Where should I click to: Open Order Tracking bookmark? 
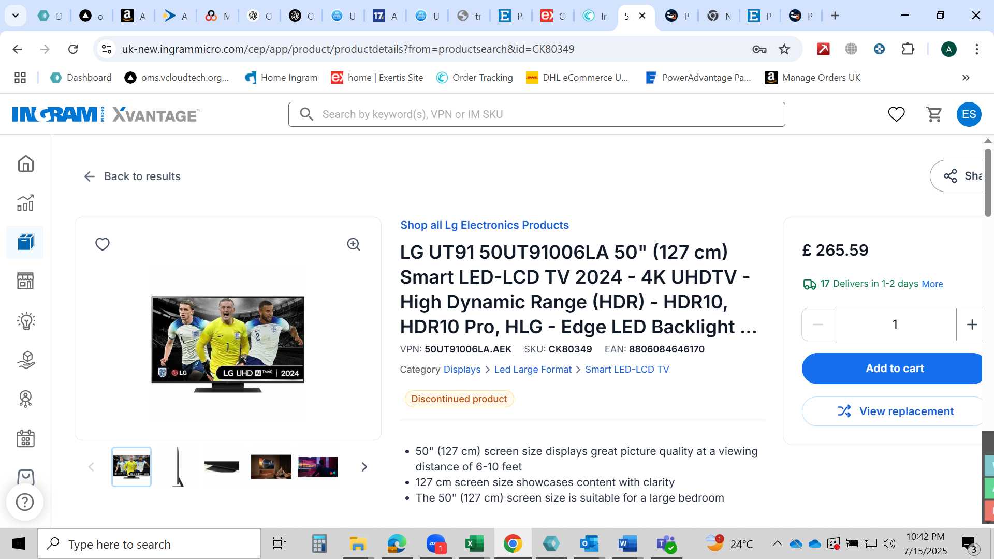click(x=475, y=78)
